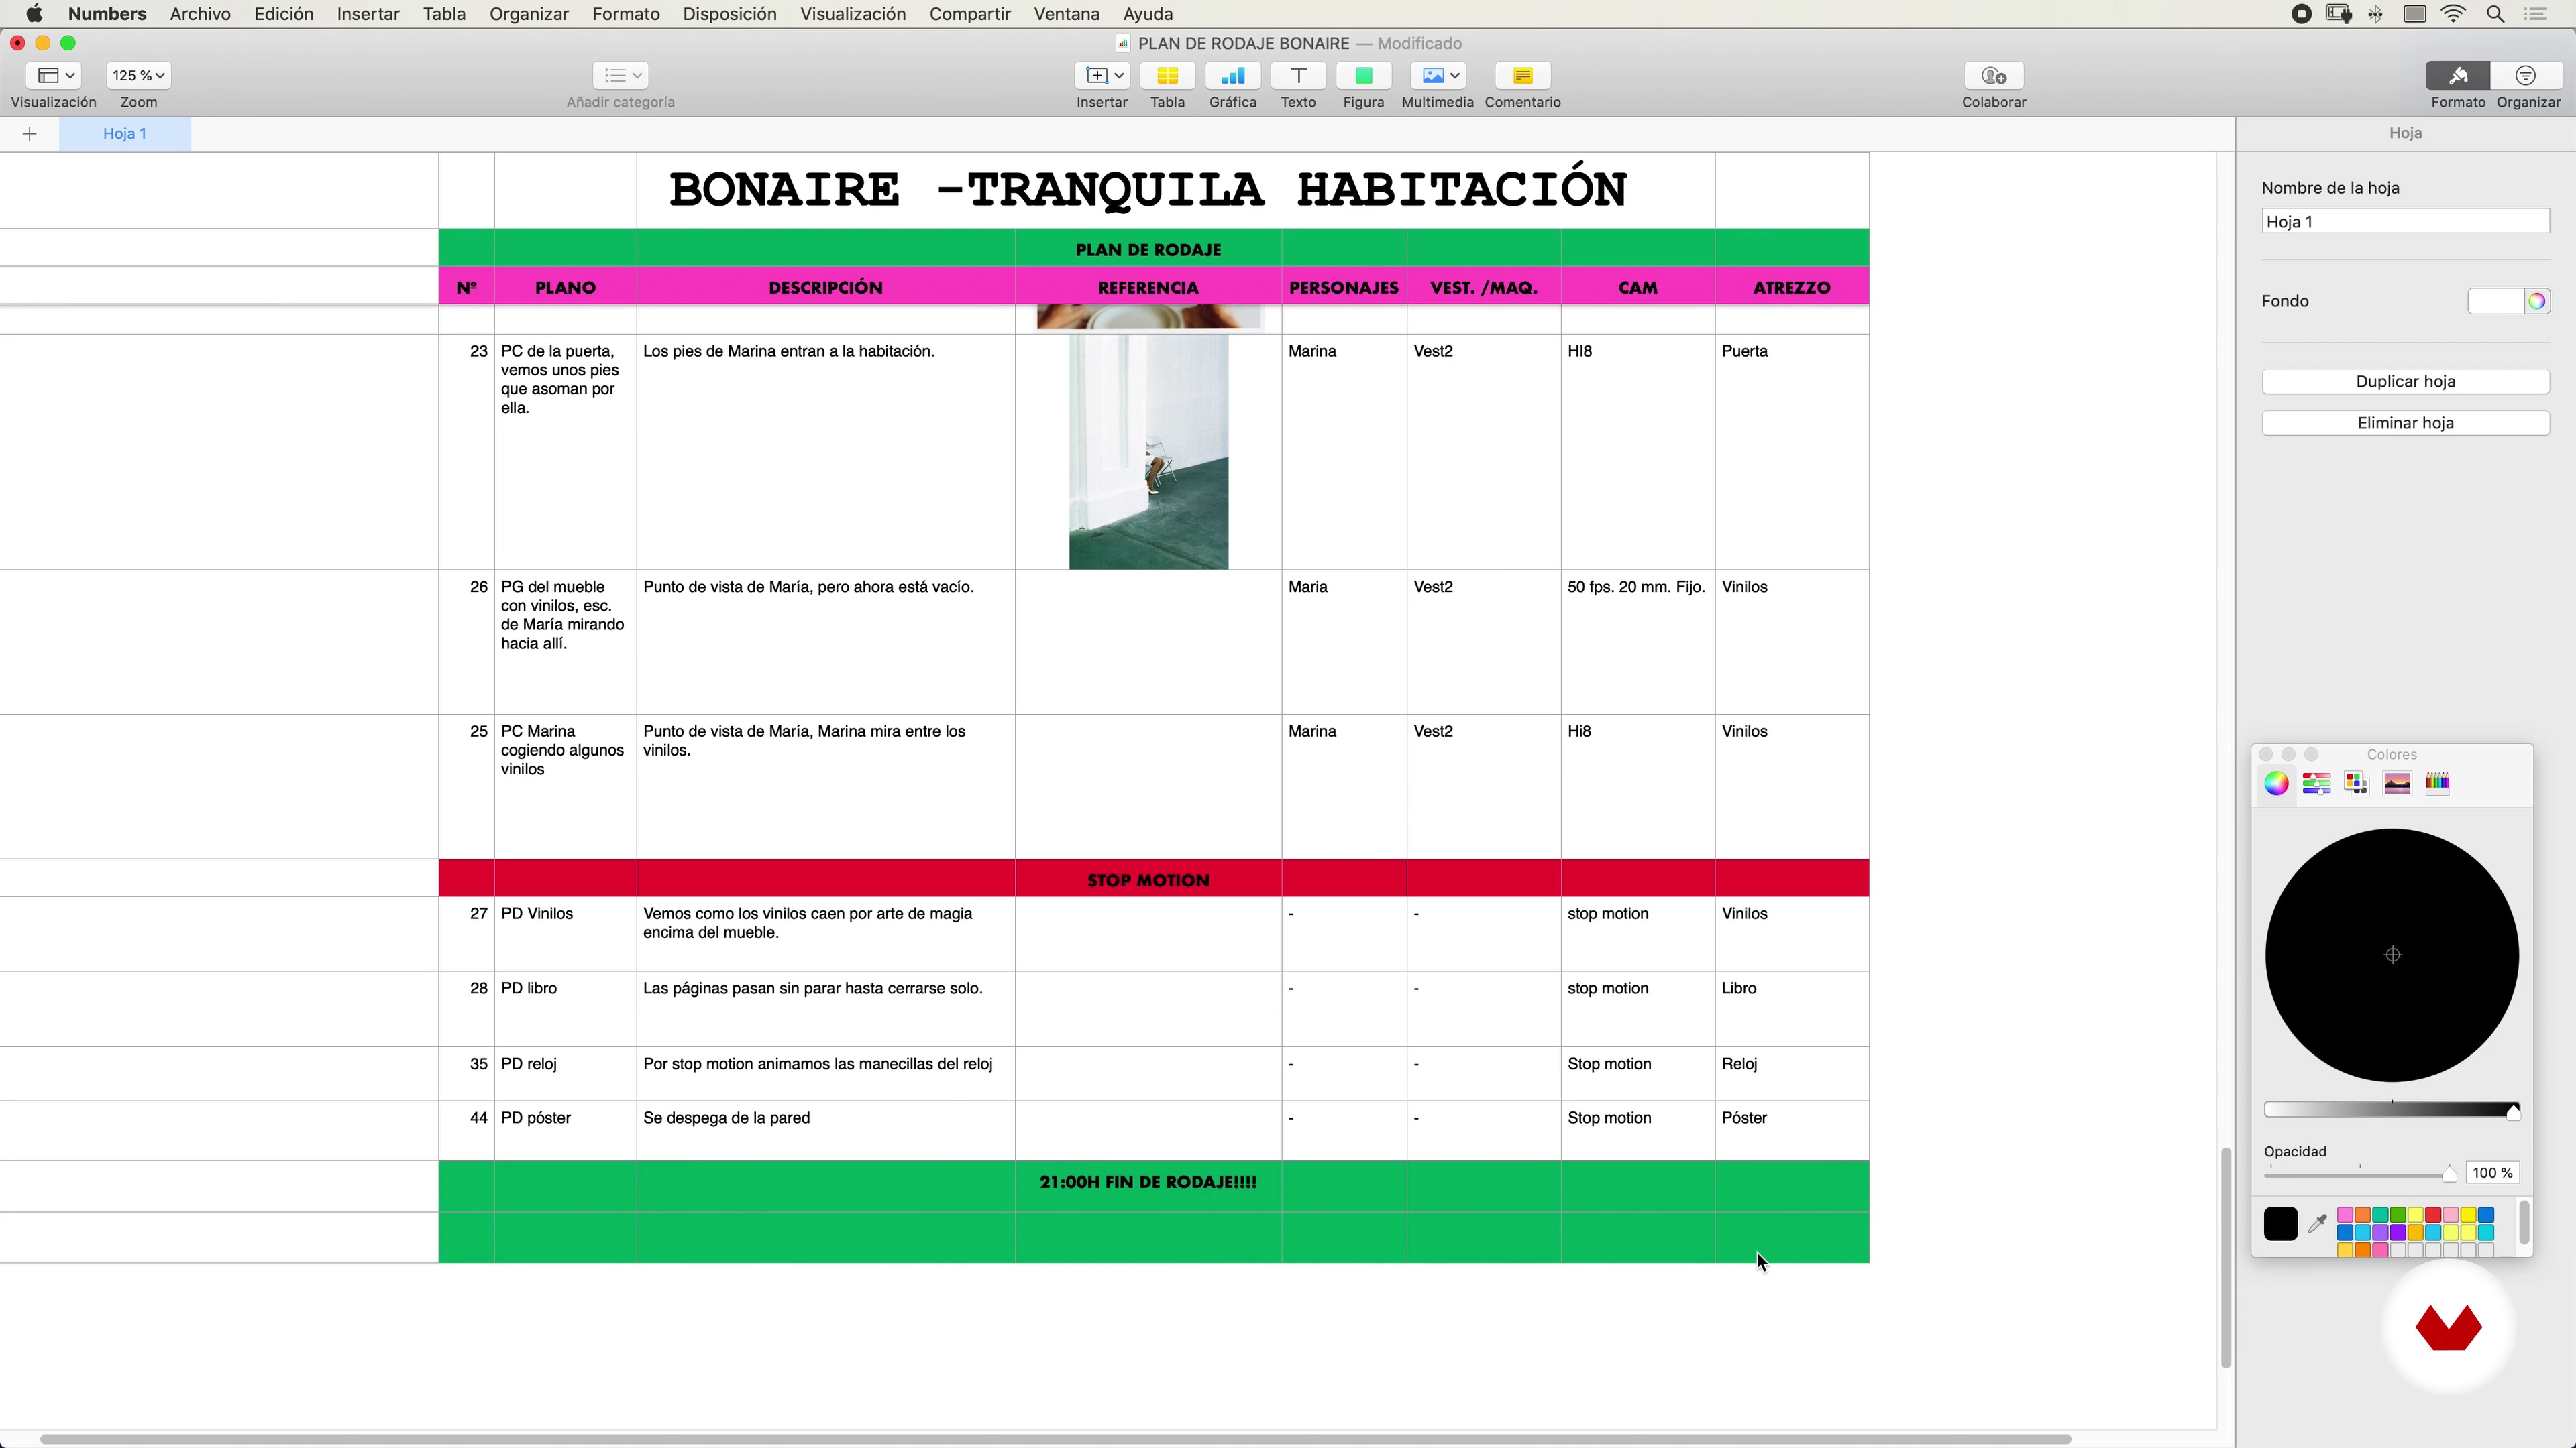This screenshot has height=1448, width=2576.
Task: Open the Organizar inspector panel
Action: (2526, 76)
